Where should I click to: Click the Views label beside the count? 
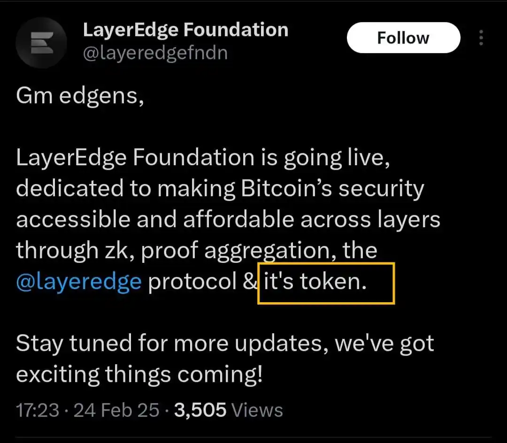(258, 410)
